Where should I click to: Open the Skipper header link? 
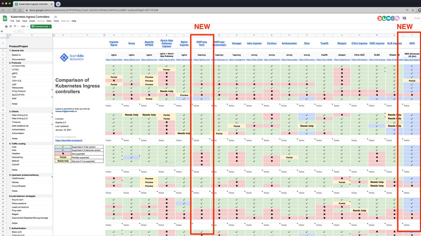(x=342, y=43)
